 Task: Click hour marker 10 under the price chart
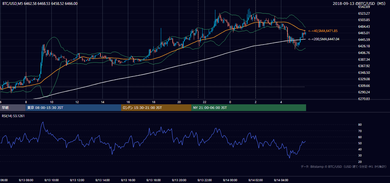[x=51, y=102]
